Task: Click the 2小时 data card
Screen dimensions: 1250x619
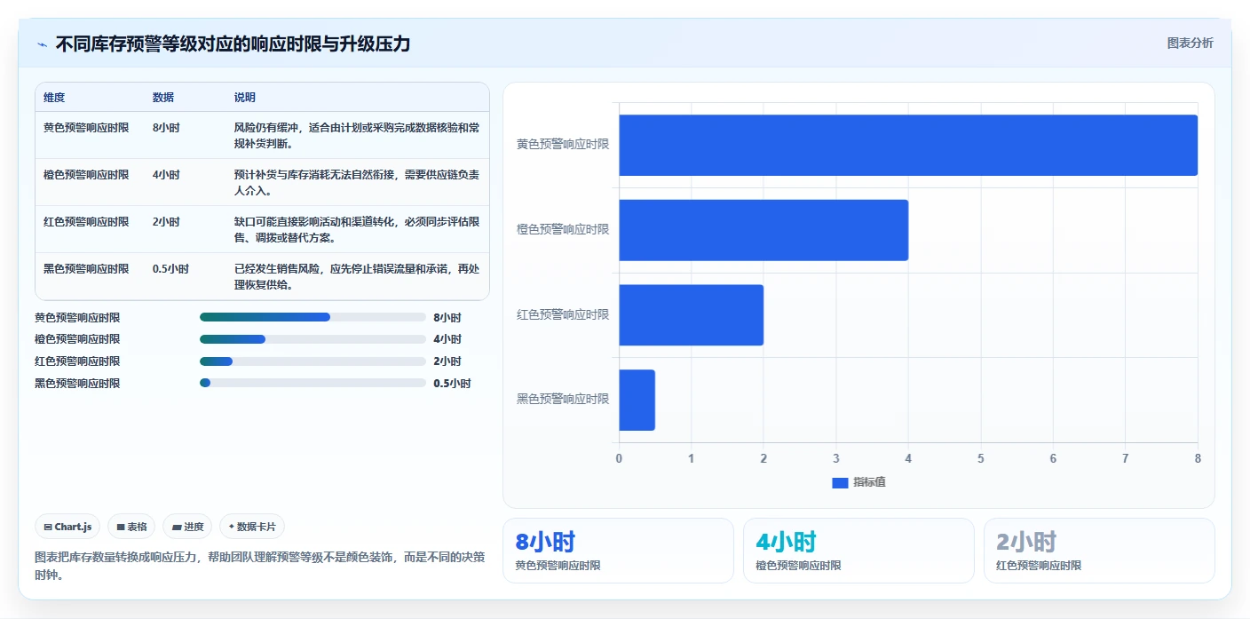Action: tap(1099, 551)
